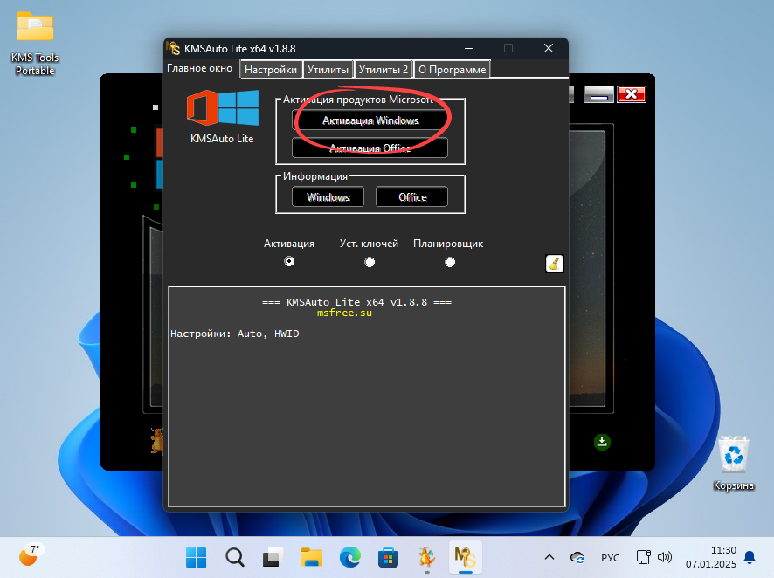The height and width of the screenshot is (578, 774).
Task: Click the РУС language indicator in the tray
Action: 610,557
